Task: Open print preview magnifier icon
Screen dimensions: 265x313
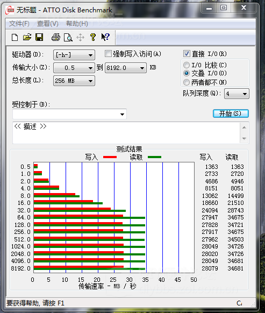Action: click(x=68, y=37)
